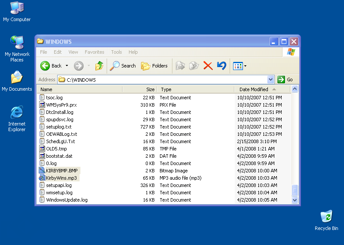Select the OLD5.tmp file icon
The height and width of the screenshot is (245, 344).
coord(42,148)
